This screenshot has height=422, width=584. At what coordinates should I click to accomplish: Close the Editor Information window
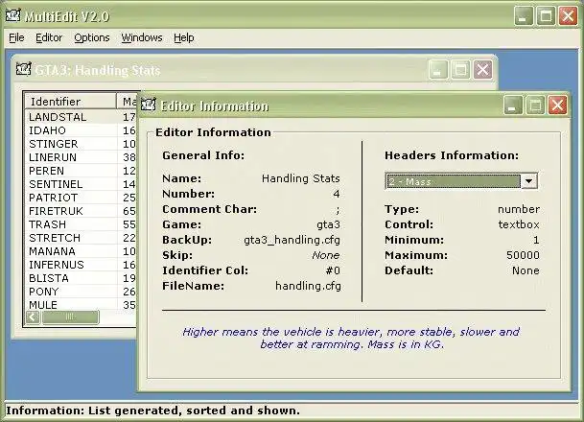557,105
